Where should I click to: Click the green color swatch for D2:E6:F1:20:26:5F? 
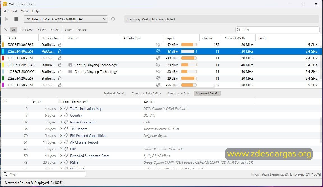[x=3, y=79]
